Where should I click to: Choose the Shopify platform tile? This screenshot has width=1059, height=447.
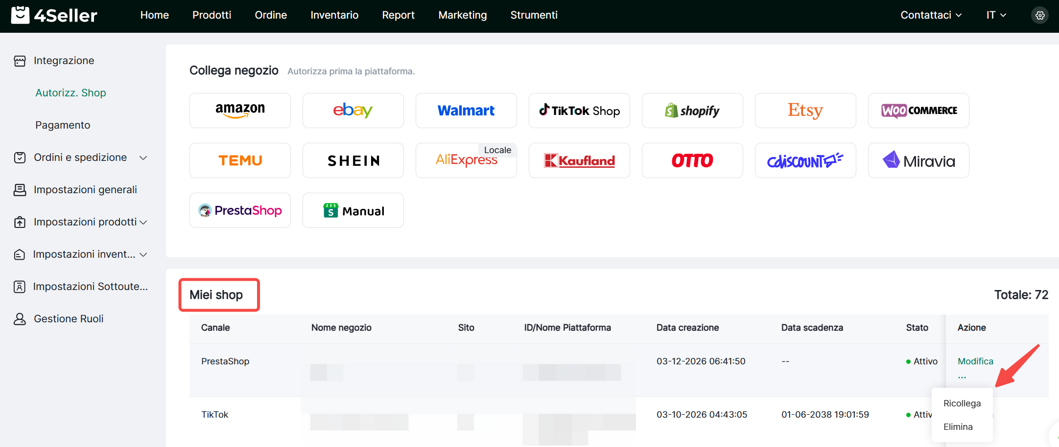(692, 111)
